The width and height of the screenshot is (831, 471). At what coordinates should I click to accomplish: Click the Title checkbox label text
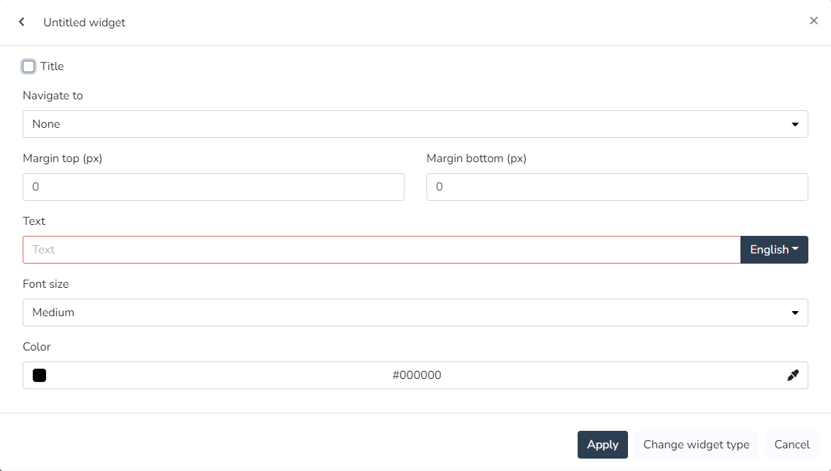click(52, 66)
